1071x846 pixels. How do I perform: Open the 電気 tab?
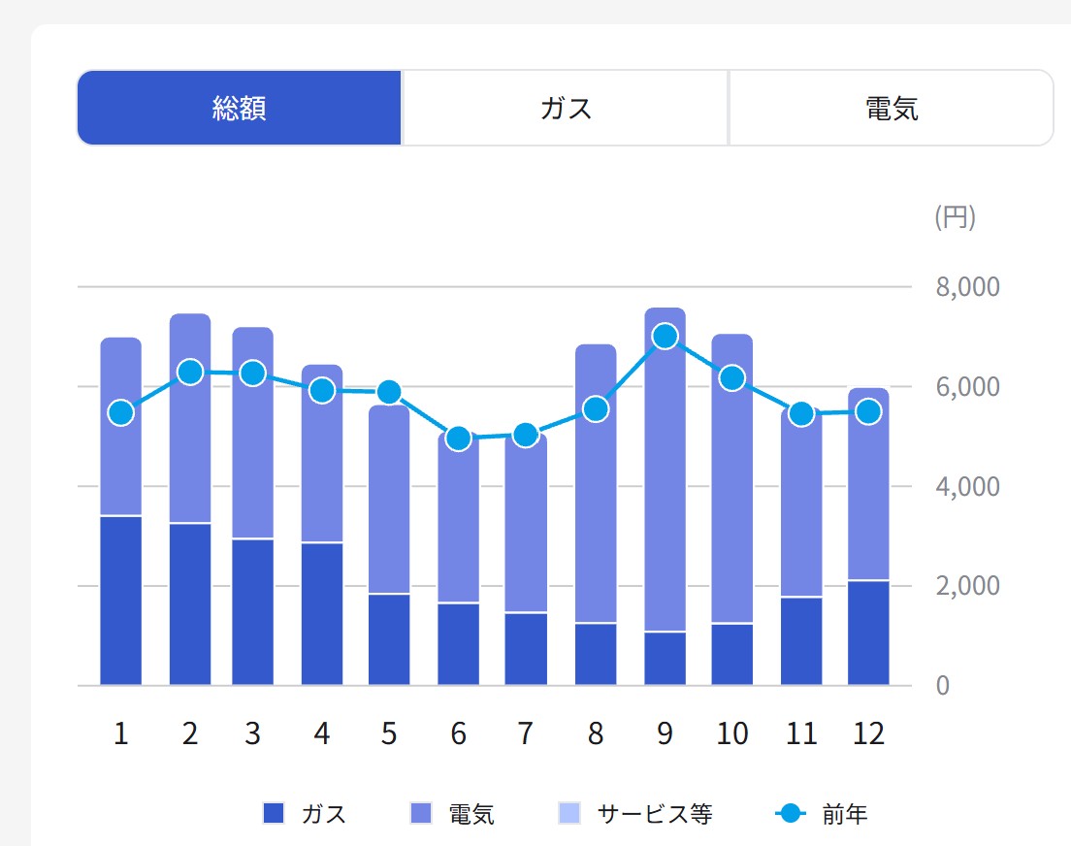coord(891,108)
